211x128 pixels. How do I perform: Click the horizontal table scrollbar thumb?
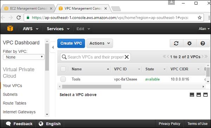pos(91,86)
